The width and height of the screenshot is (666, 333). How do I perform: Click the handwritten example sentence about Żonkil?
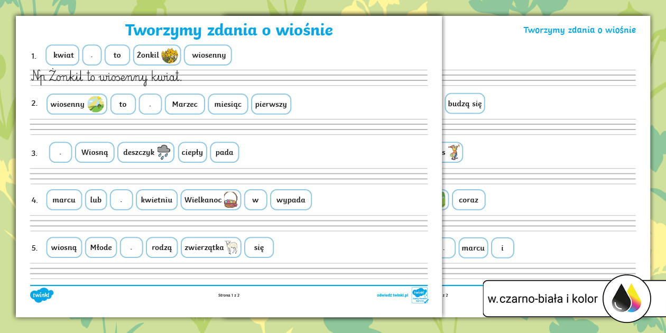point(107,77)
